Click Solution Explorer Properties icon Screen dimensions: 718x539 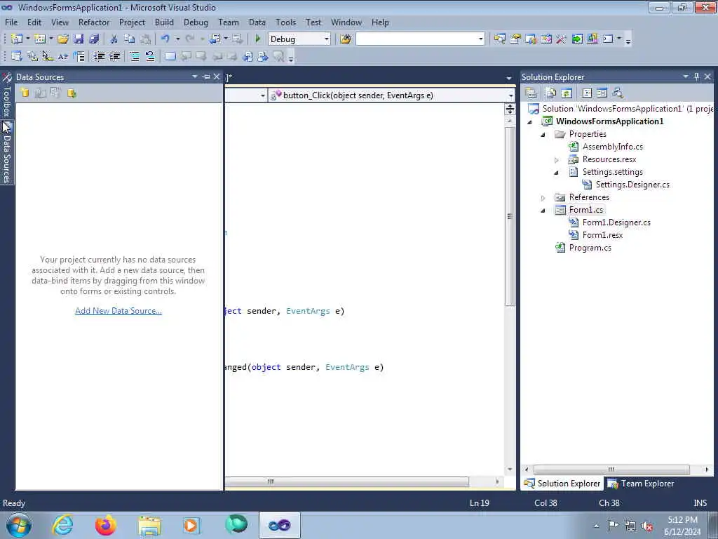(x=531, y=93)
